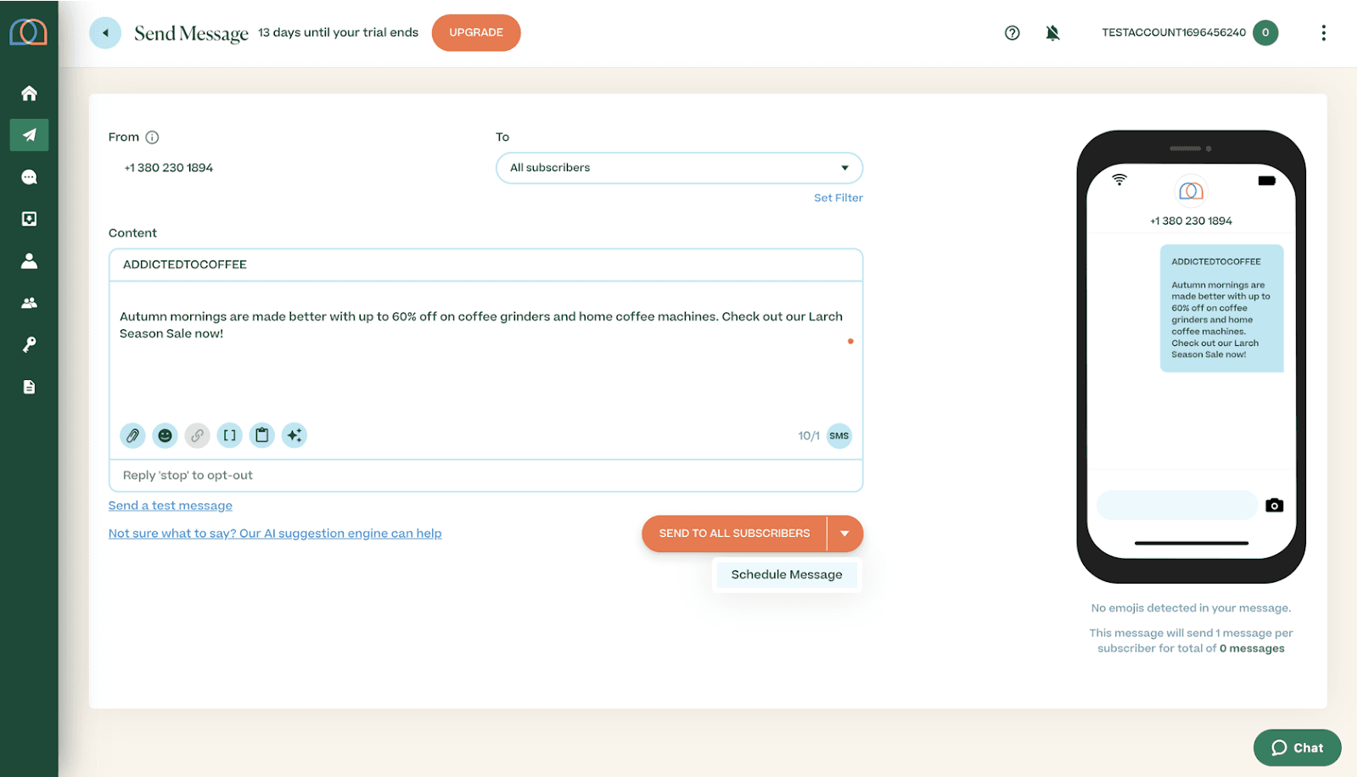Open the document icon in sidebar
The image size is (1358, 777).
29,387
